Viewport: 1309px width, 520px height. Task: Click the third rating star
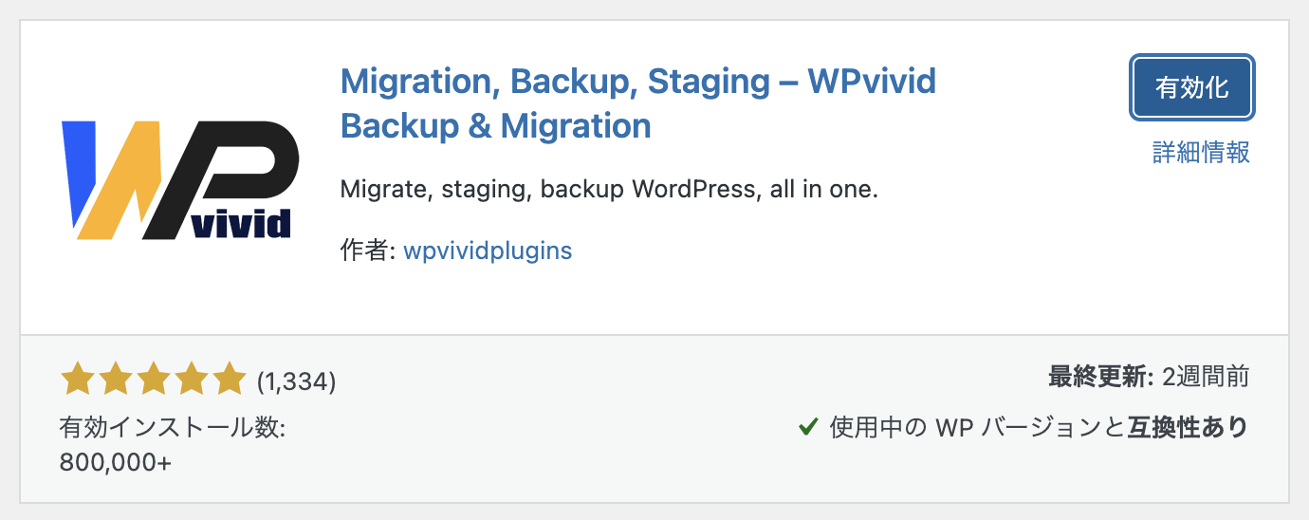point(153,381)
